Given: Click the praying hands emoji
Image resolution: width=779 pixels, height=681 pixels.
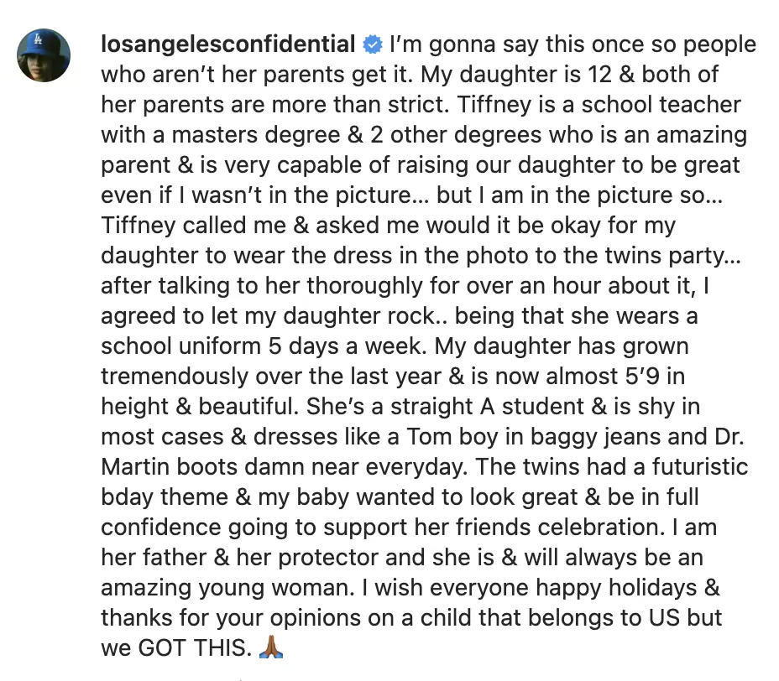Looking at the screenshot, I should click(270, 647).
